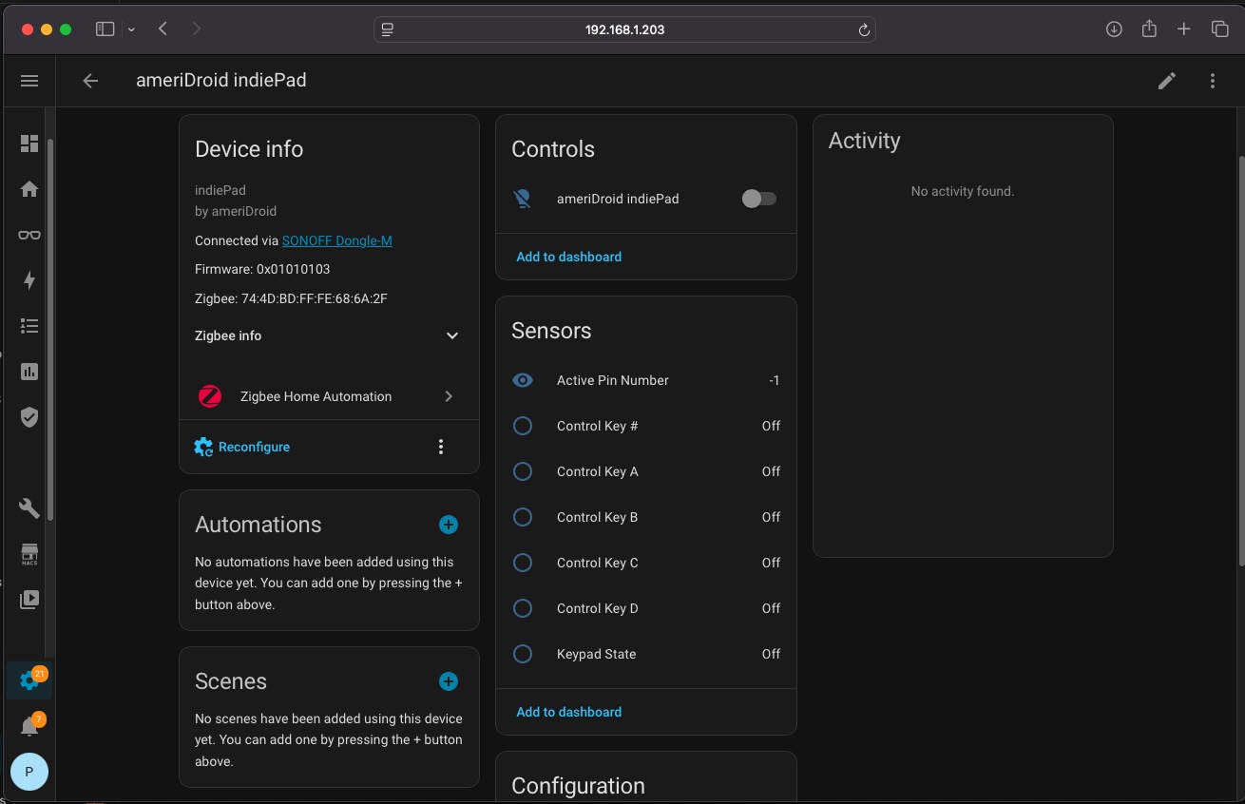Open the page overflow menu at top right
1245x804 pixels.
[1213, 81]
